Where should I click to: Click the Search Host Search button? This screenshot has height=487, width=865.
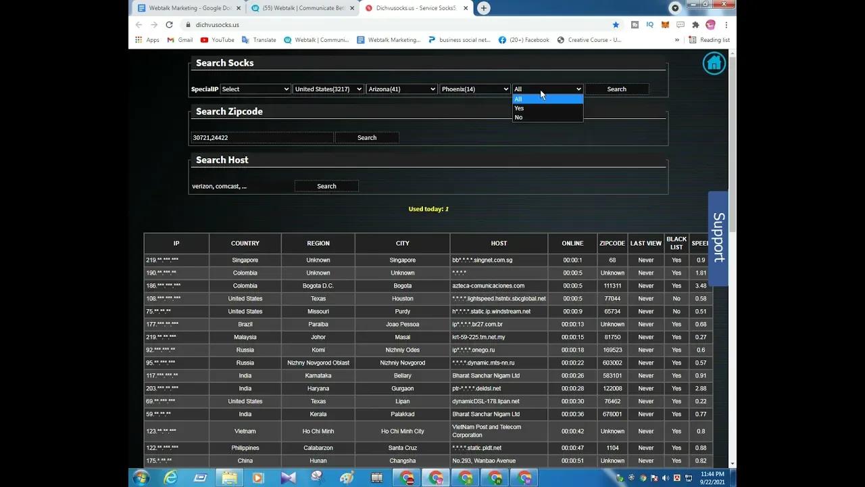[326, 186]
